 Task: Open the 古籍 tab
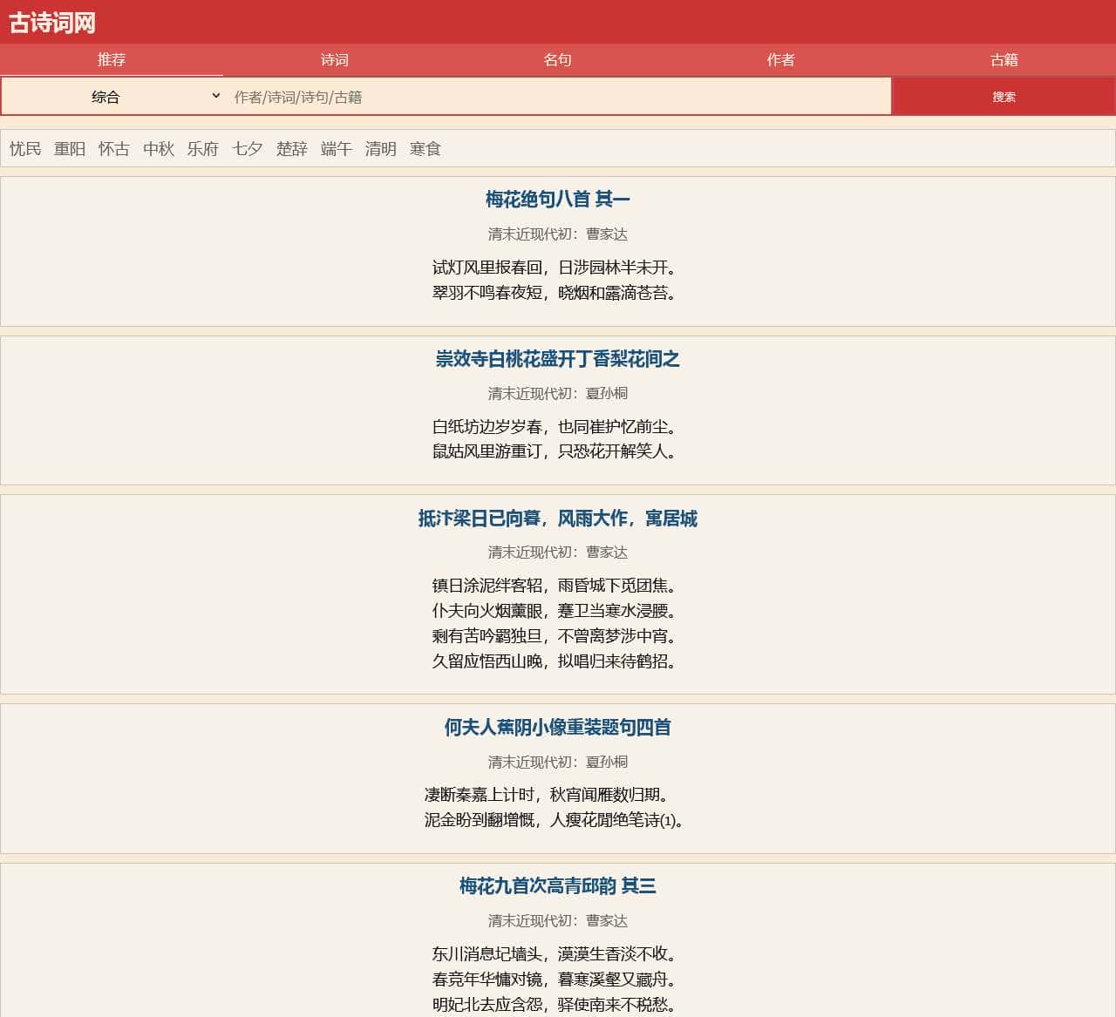(1003, 60)
